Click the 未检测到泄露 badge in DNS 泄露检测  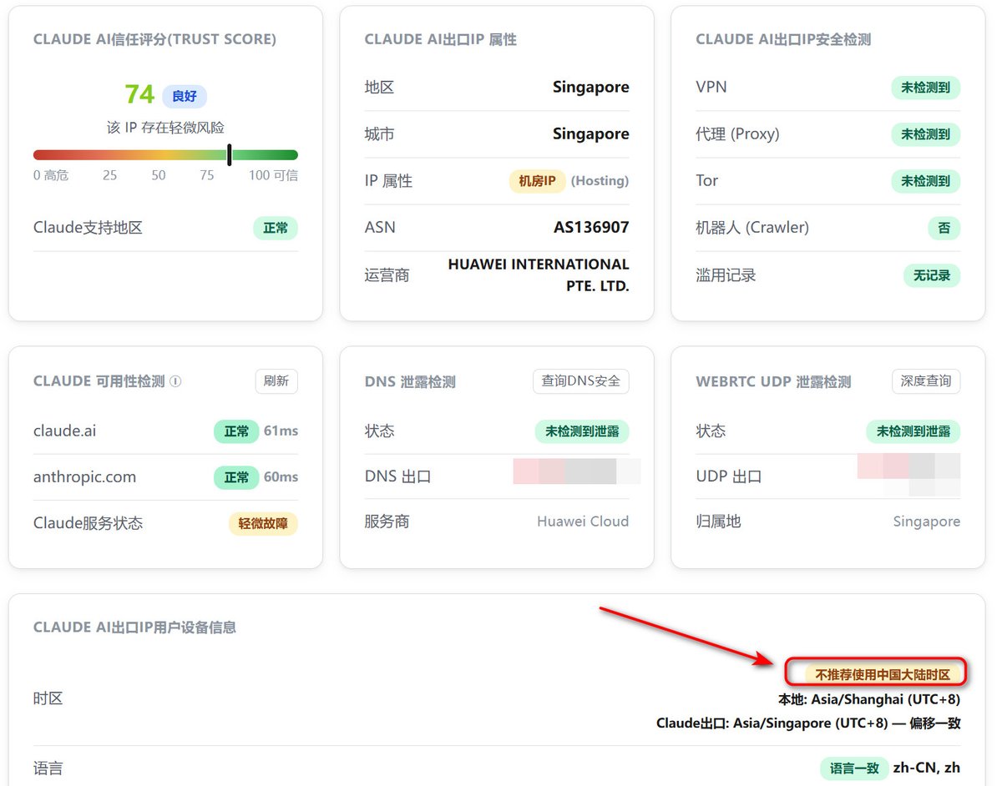pyautogui.click(x=582, y=431)
